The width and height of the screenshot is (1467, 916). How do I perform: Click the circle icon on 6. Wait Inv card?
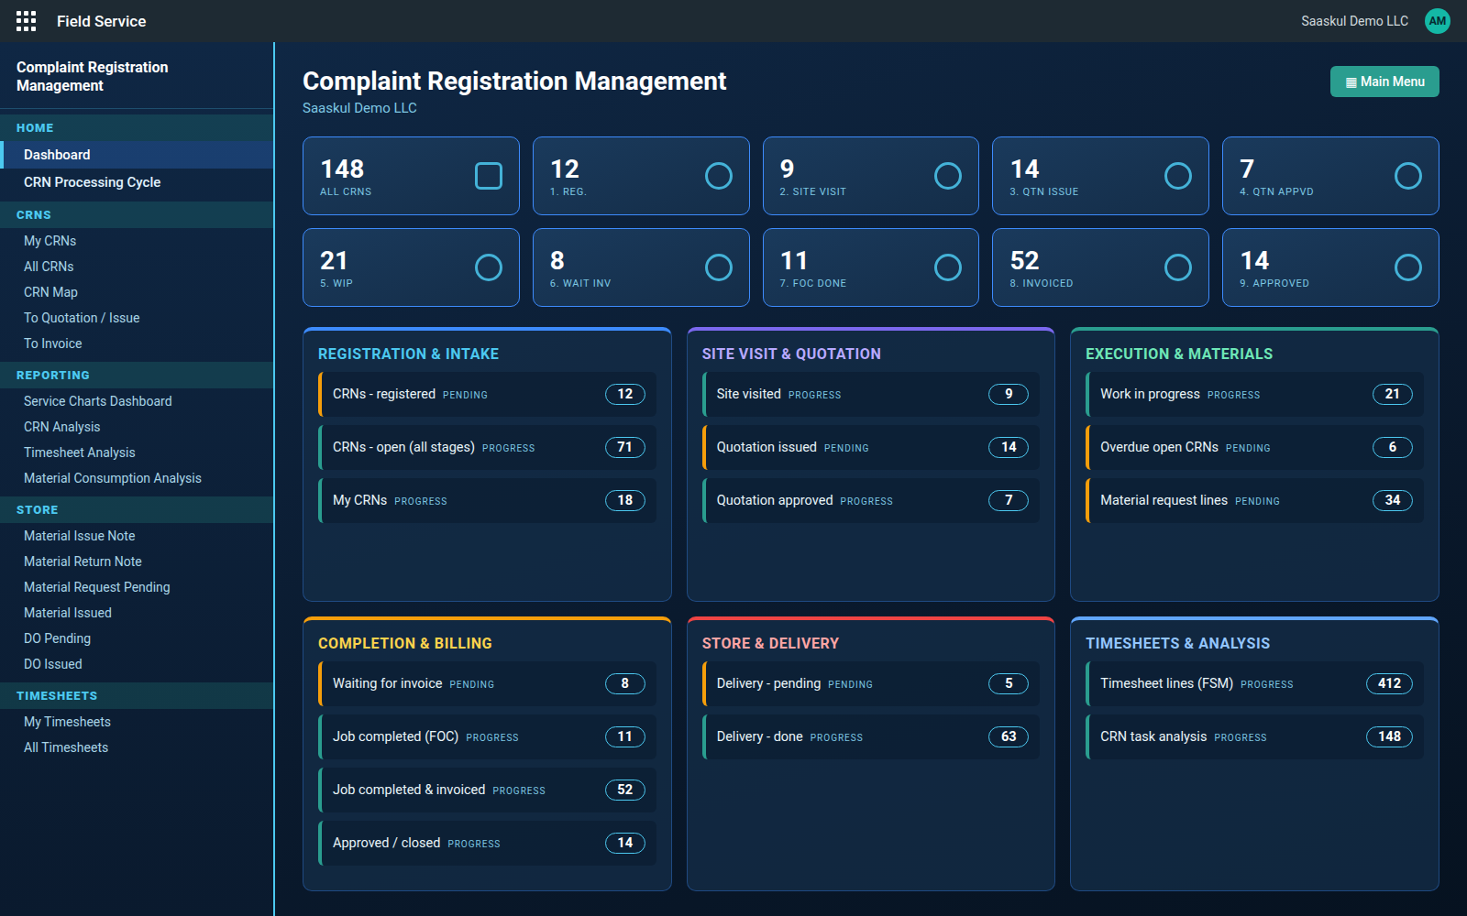coord(719,267)
